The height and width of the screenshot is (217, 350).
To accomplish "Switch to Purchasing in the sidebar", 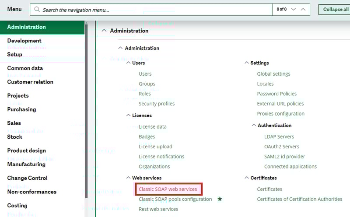I will coord(21,109).
